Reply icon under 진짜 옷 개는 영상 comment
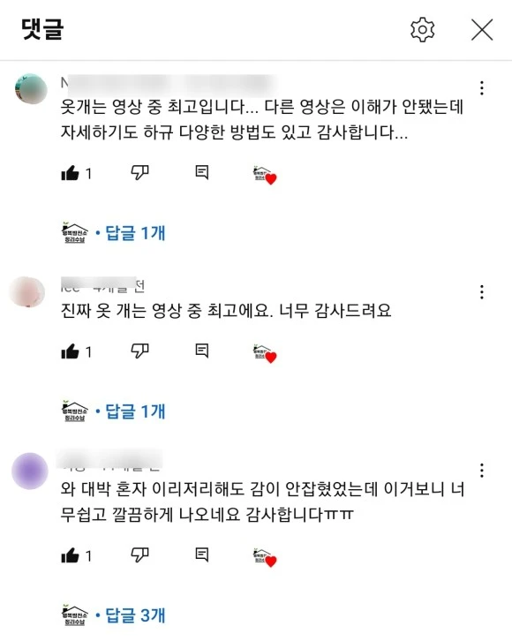The image size is (512, 641). (x=202, y=351)
